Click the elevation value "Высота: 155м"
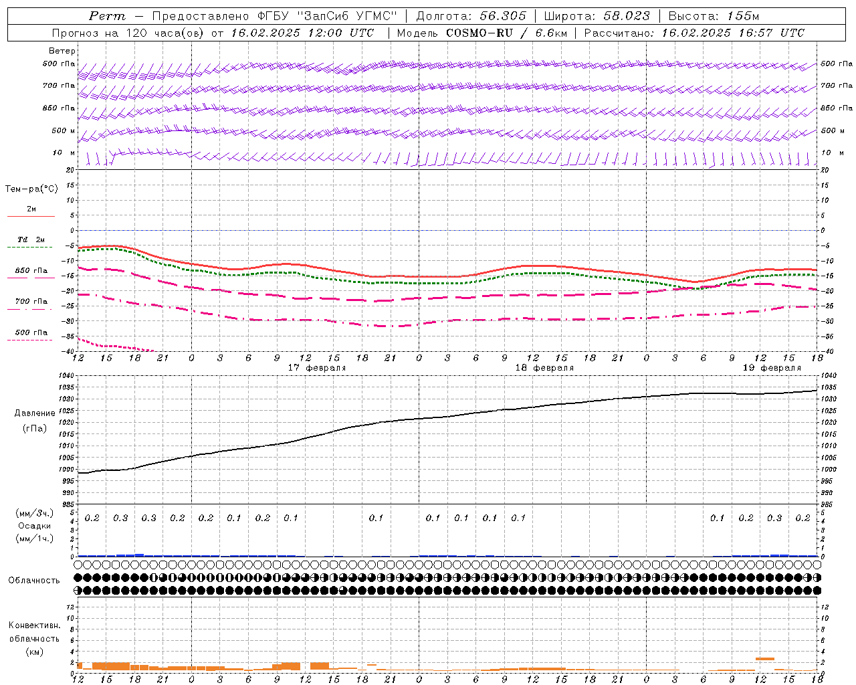The width and height of the screenshot is (856, 685). pyautogui.click(x=714, y=16)
